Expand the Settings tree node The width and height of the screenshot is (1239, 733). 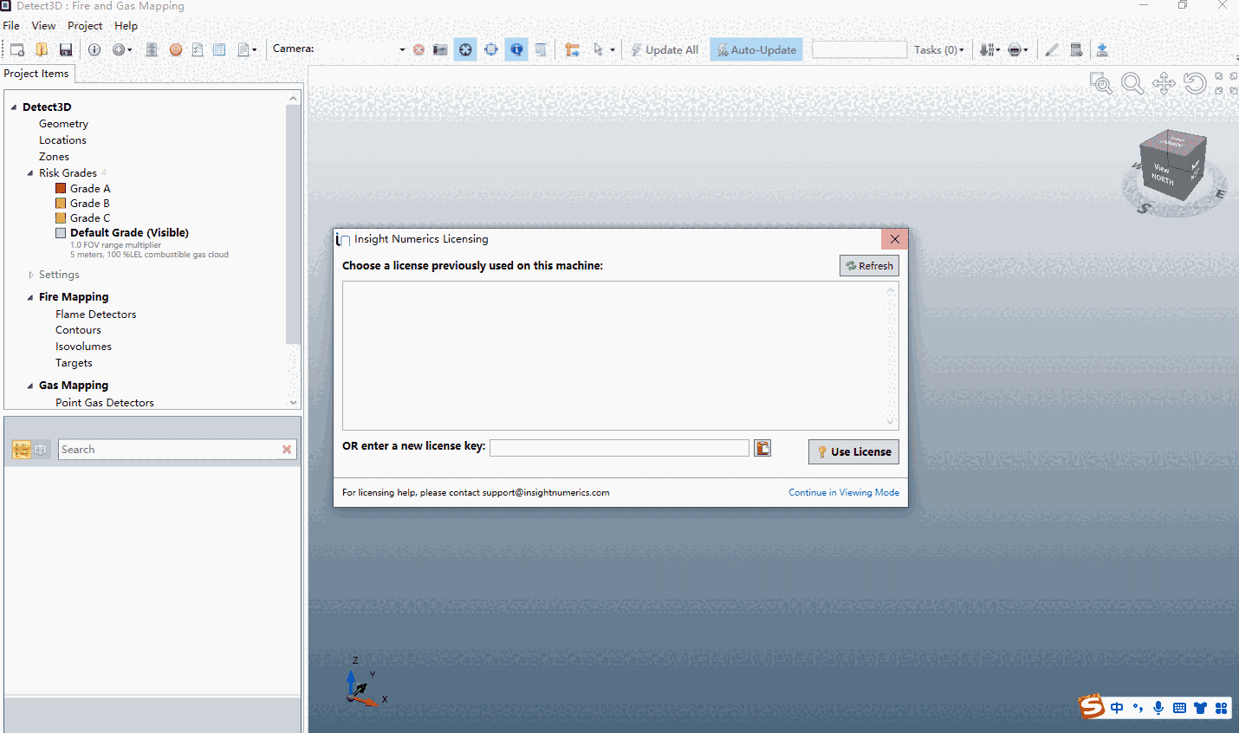(31, 275)
